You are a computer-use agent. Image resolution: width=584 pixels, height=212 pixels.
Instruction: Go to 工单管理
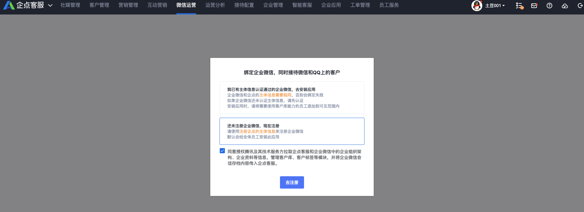pyautogui.click(x=360, y=5)
